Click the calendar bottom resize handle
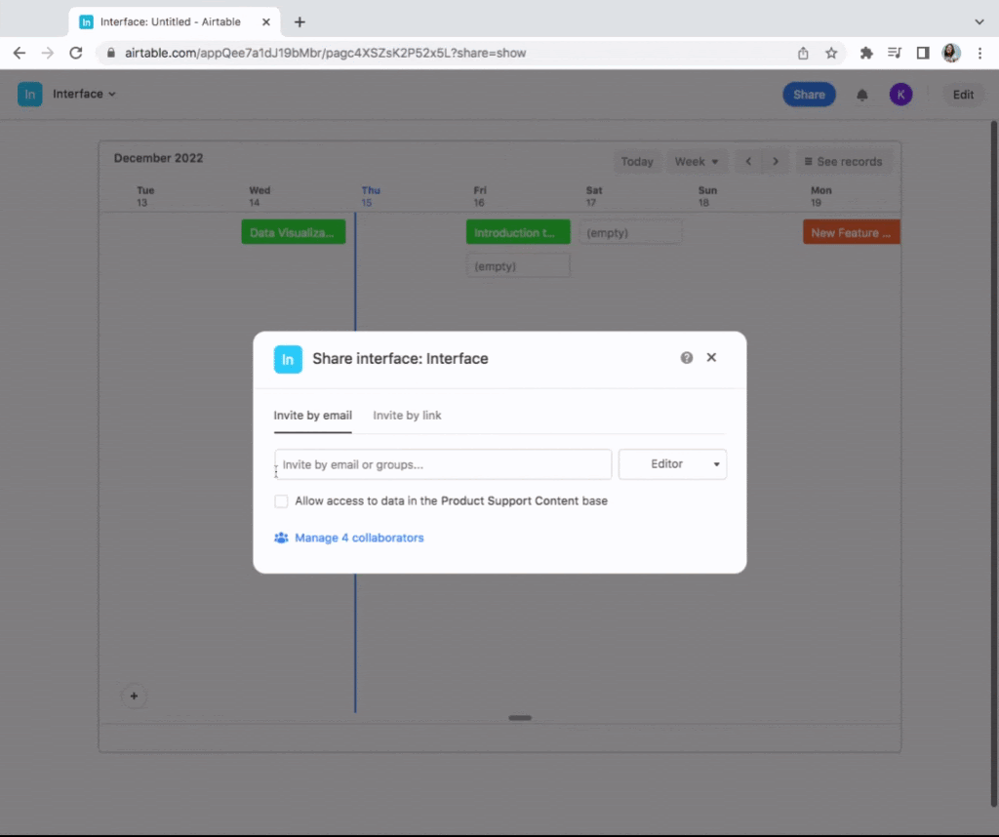Image resolution: width=999 pixels, height=837 pixels. click(520, 718)
